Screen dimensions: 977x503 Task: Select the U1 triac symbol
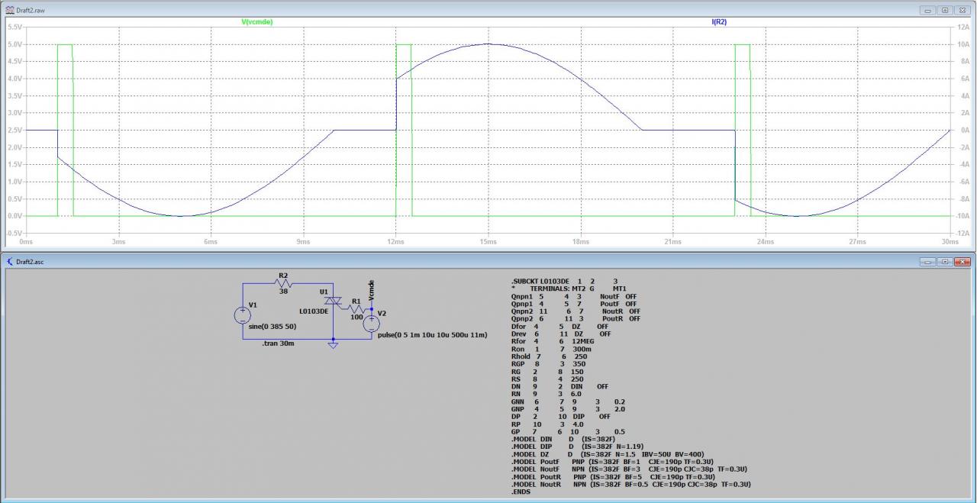click(x=333, y=301)
